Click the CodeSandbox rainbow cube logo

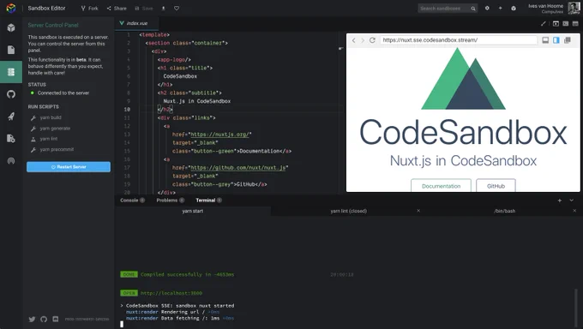coord(11,8)
